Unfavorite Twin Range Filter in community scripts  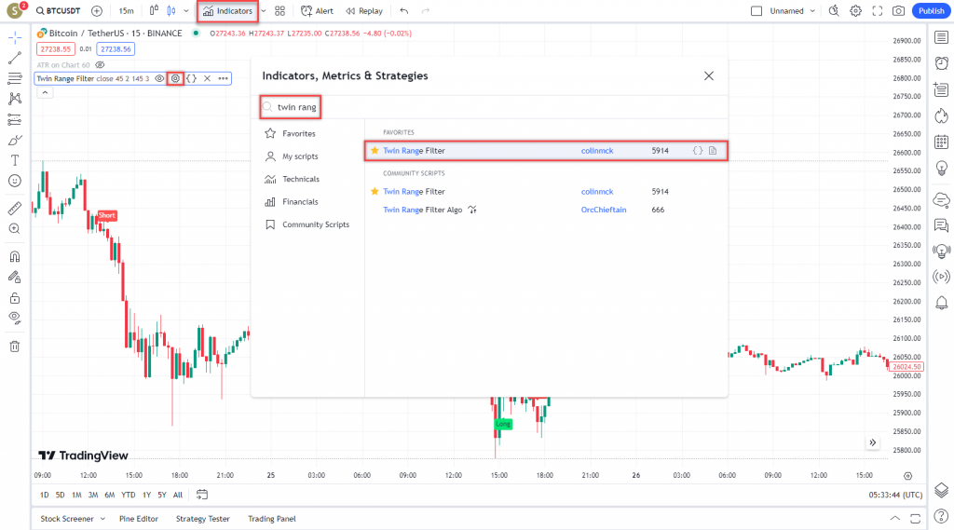tap(375, 191)
